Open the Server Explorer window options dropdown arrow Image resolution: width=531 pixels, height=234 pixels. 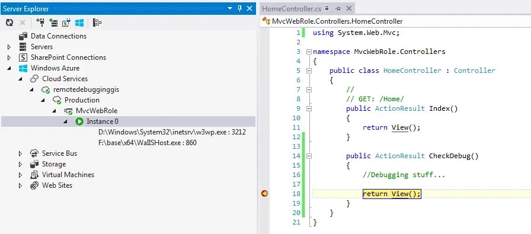pos(230,8)
